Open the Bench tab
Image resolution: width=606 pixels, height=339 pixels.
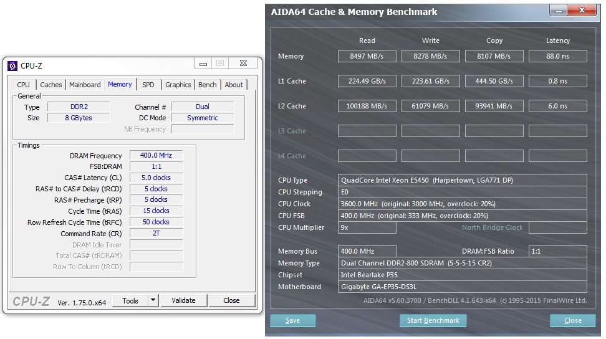[x=208, y=85]
